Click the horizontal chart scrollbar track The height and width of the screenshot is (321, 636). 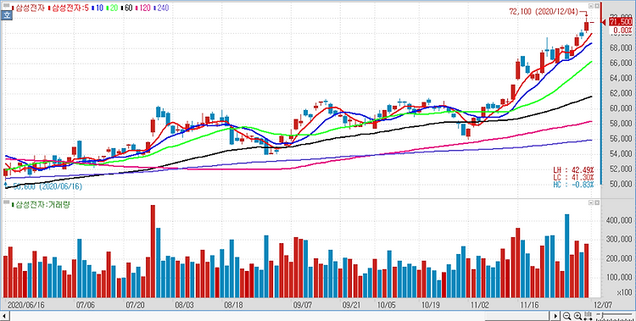pyautogui.click(x=280, y=316)
